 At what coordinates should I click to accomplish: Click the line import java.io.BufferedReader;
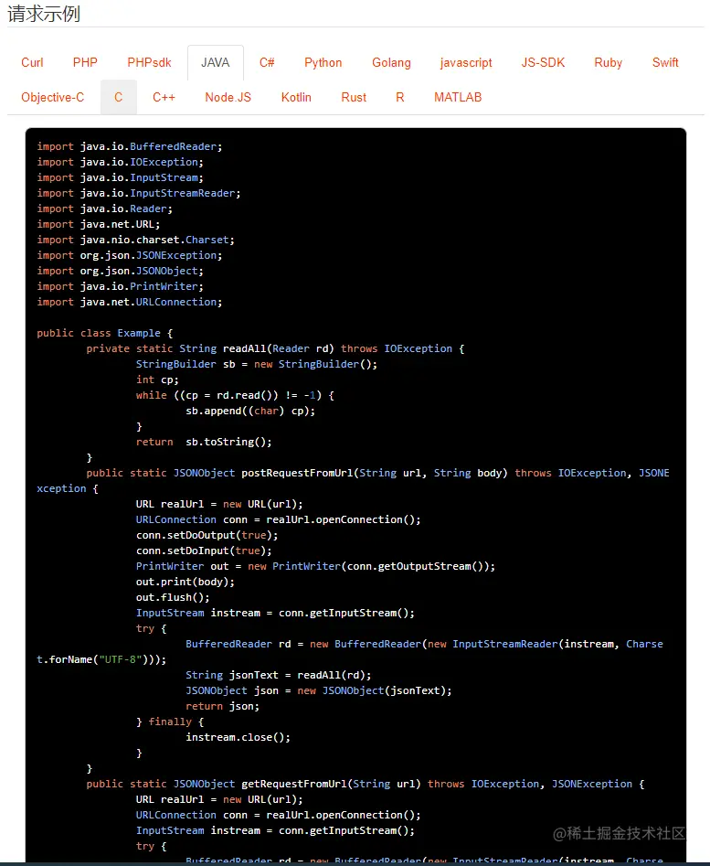point(130,146)
